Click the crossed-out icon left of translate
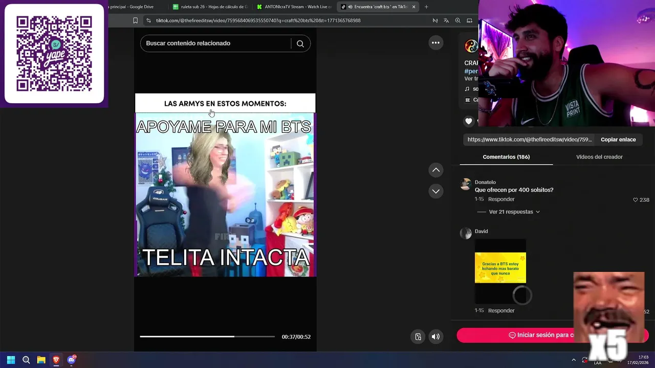This screenshot has width=655, height=368. coord(435,20)
